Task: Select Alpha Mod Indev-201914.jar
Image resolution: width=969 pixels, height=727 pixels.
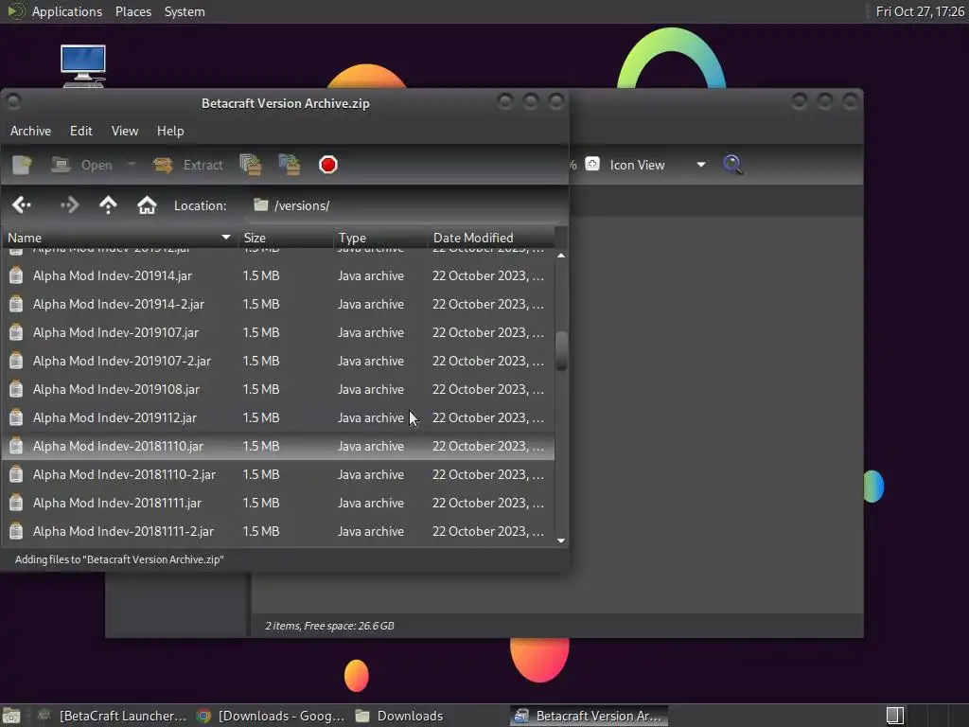Action: (x=277, y=275)
